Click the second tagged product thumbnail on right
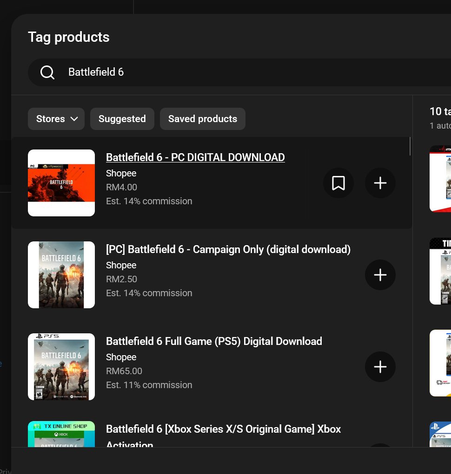 click(440, 271)
